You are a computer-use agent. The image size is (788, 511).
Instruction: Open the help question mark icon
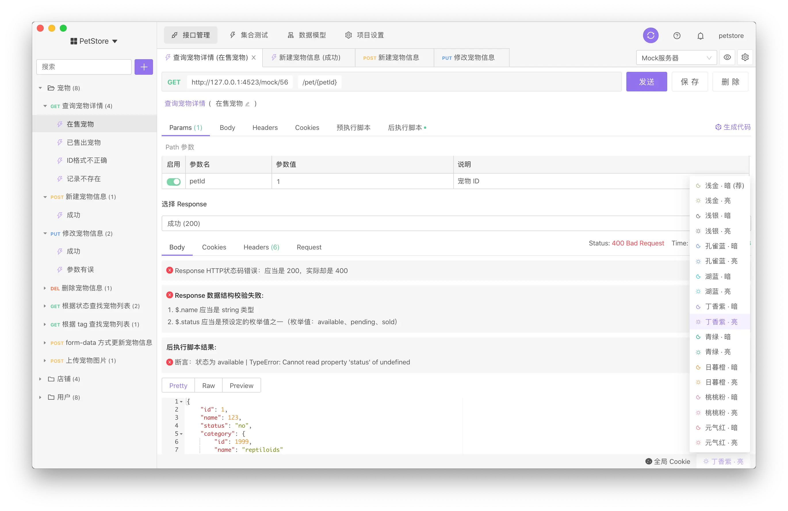coord(677,35)
